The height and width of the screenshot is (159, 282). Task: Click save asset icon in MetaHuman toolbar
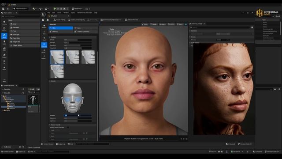tap(43, 20)
